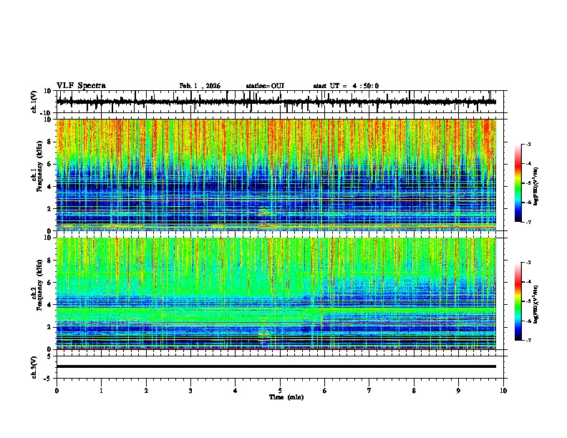Click the 'ch.3(V)' axis label
Image resolution: width=567 pixels, height=438 pixels.
coord(34,367)
